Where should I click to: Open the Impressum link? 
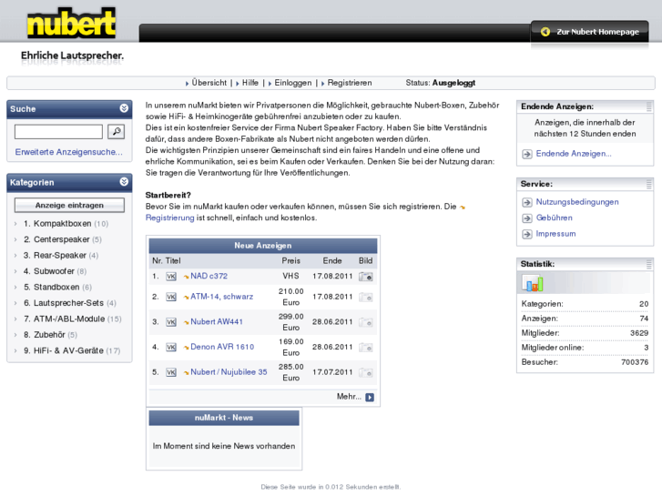pos(555,234)
